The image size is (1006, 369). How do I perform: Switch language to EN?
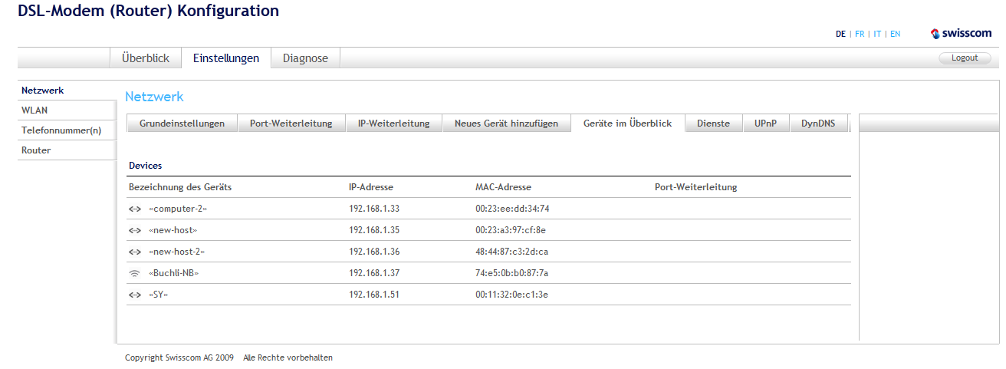click(895, 34)
